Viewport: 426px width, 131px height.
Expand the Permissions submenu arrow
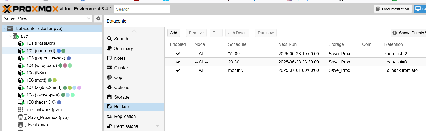(x=158, y=126)
